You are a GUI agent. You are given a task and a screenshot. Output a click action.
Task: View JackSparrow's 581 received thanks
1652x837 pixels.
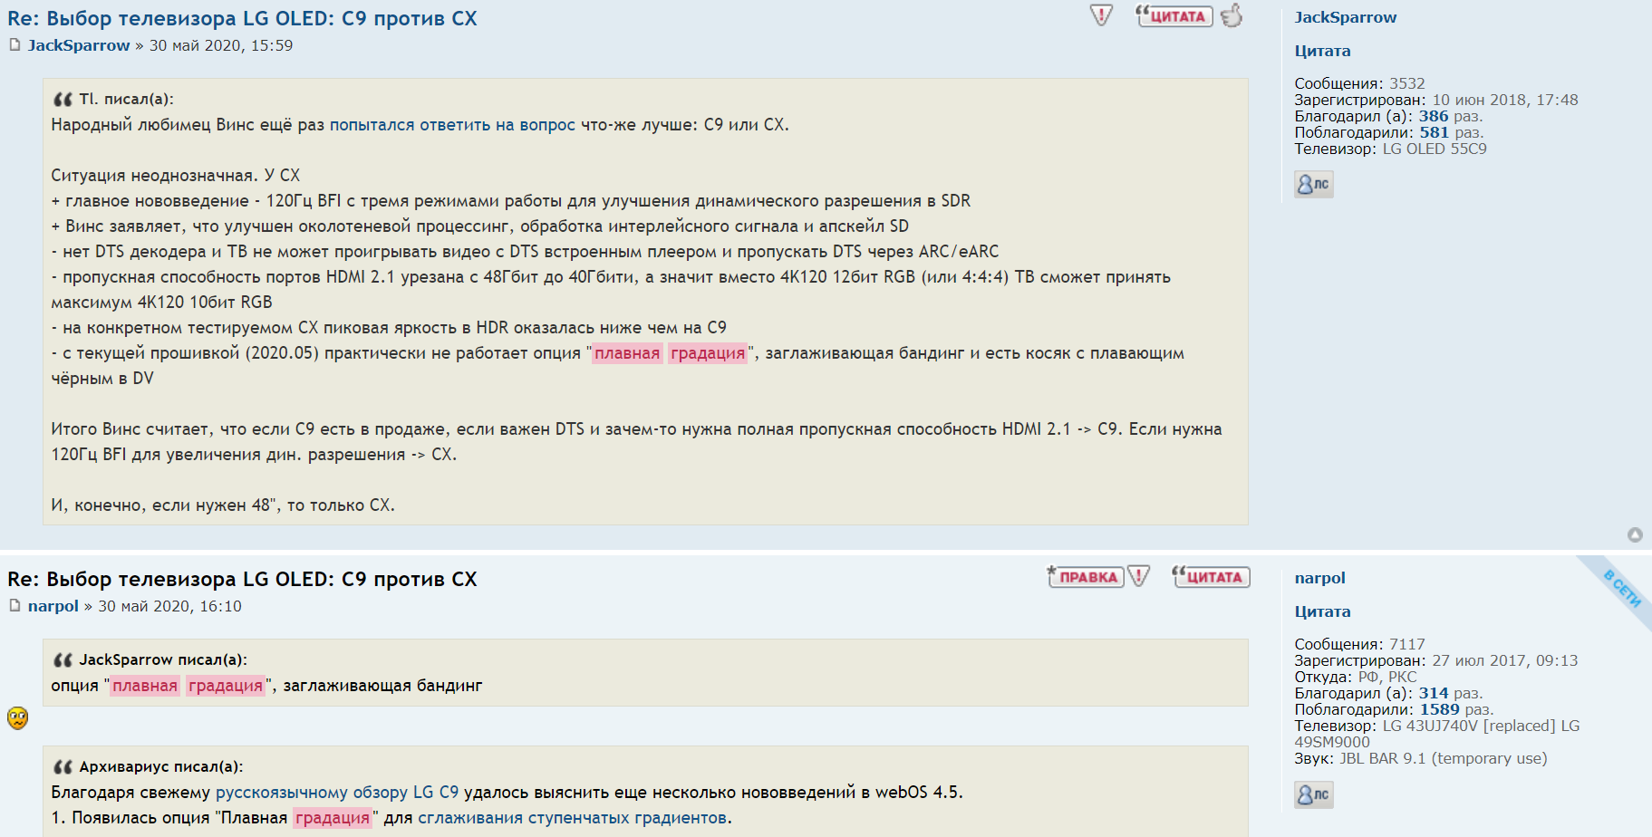tap(1434, 132)
